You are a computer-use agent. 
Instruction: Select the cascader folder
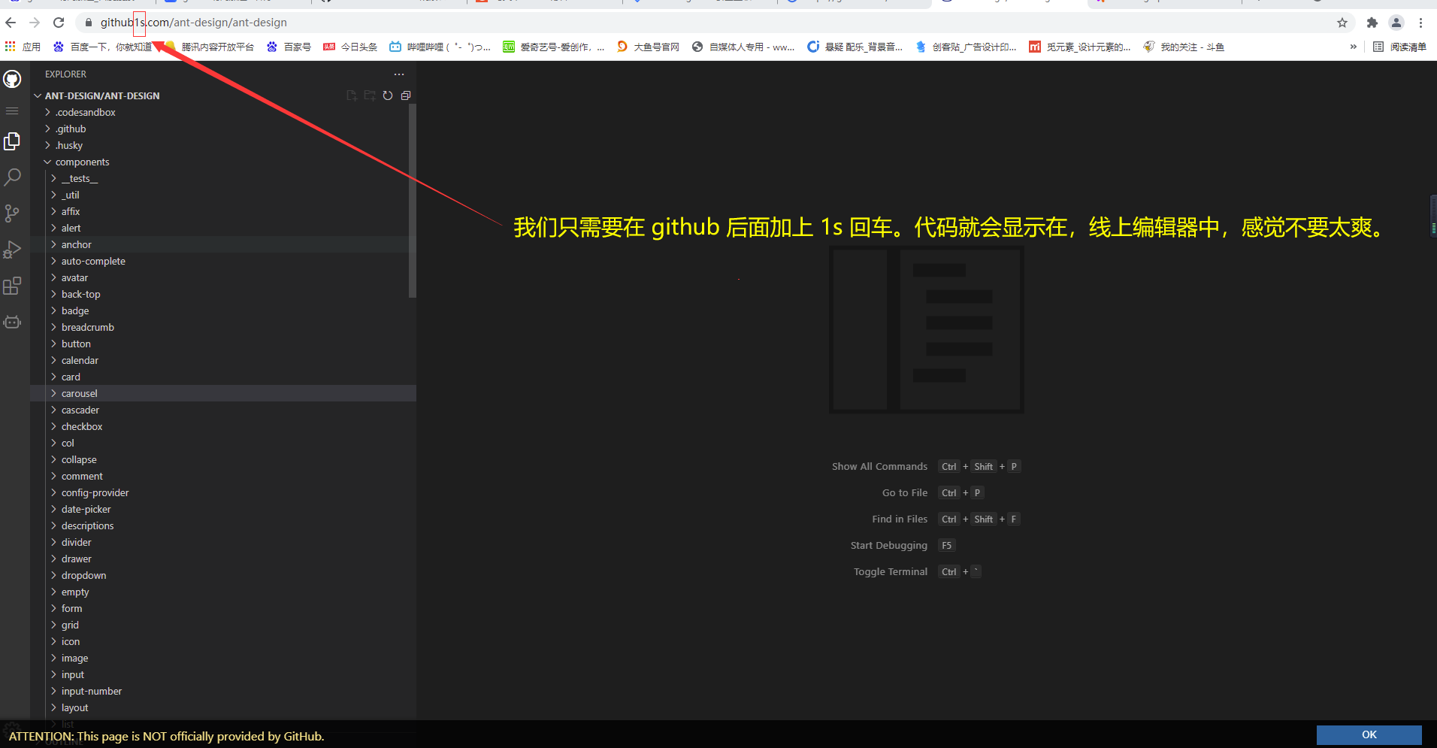tap(223, 410)
